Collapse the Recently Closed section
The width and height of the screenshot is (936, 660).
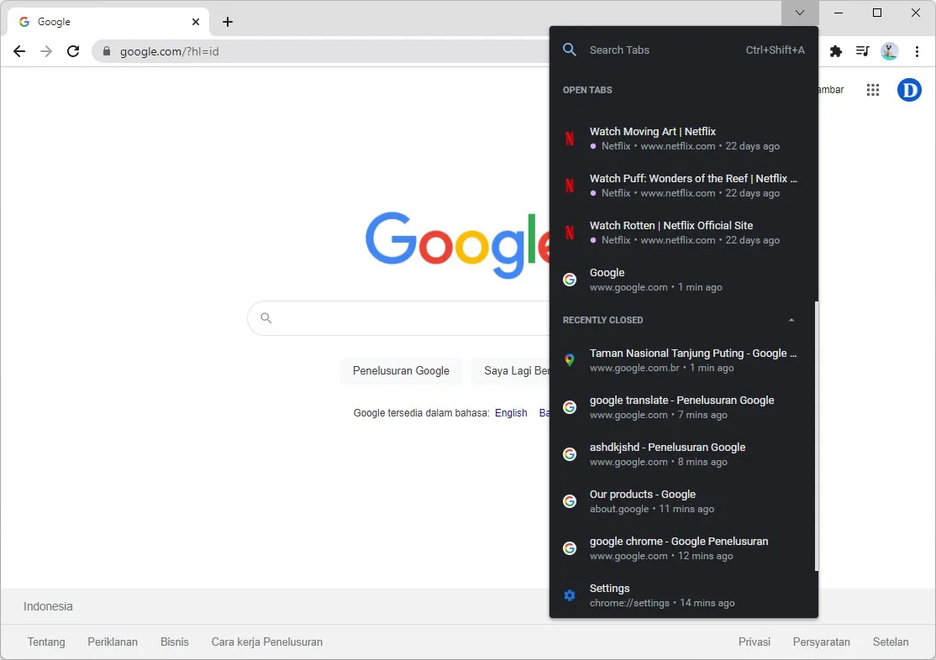(x=791, y=320)
